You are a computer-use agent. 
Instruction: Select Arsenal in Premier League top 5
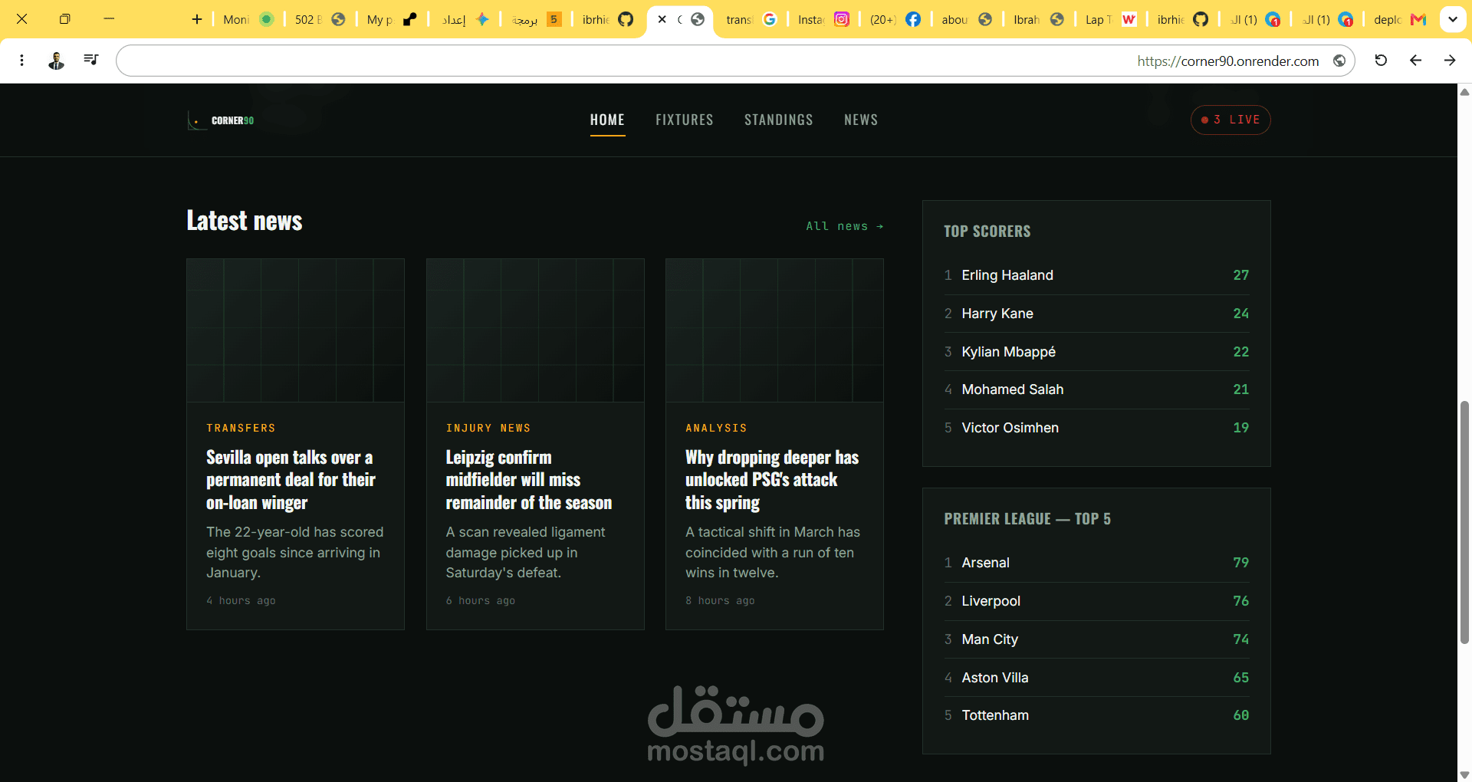coord(1096,563)
